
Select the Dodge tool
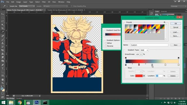coord(3,61)
